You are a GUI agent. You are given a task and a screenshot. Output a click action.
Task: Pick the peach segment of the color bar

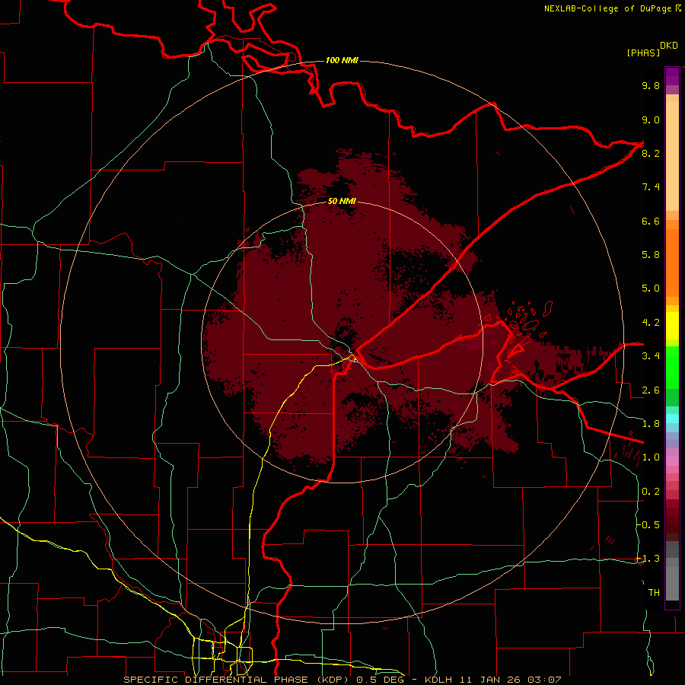point(672,156)
